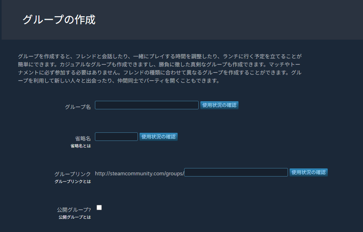Open the 公開グループとは help link
This screenshot has height=232, width=363.
[75, 217]
